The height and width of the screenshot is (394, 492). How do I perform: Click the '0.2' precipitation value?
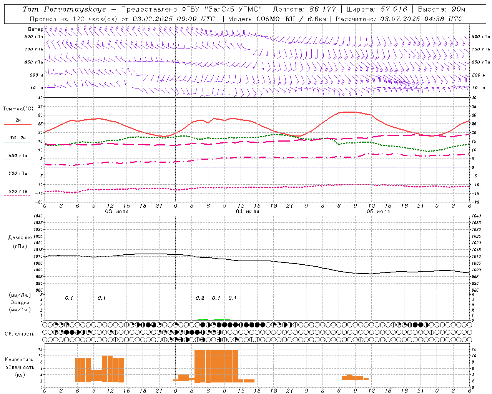coord(200,298)
